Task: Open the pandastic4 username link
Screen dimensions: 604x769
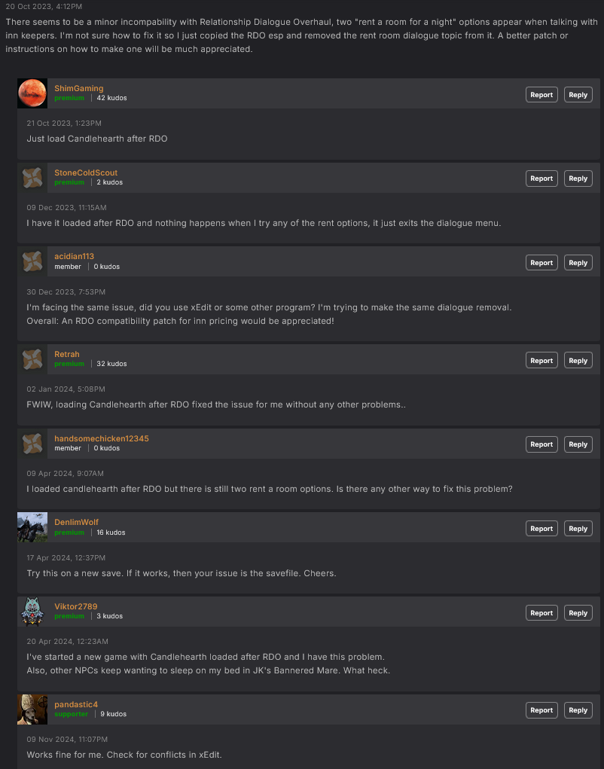Action: [76, 704]
